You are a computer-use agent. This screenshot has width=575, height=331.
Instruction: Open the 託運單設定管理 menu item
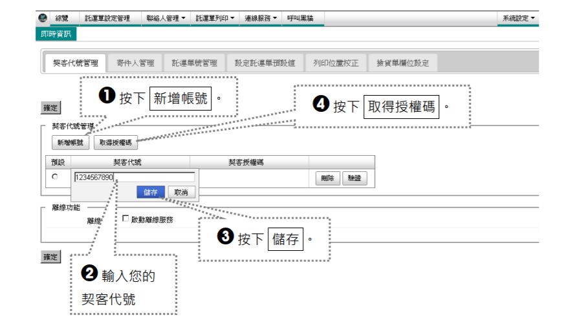[107, 18]
